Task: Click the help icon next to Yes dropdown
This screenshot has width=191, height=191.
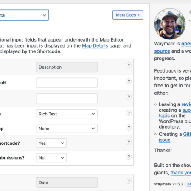Action: coord(129,142)
